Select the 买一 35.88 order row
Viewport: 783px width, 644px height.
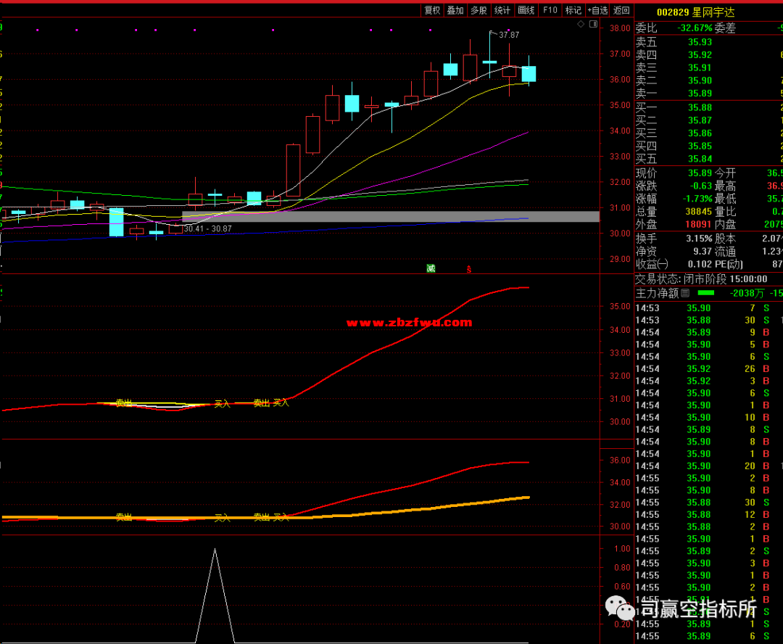click(x=708, y=107)
